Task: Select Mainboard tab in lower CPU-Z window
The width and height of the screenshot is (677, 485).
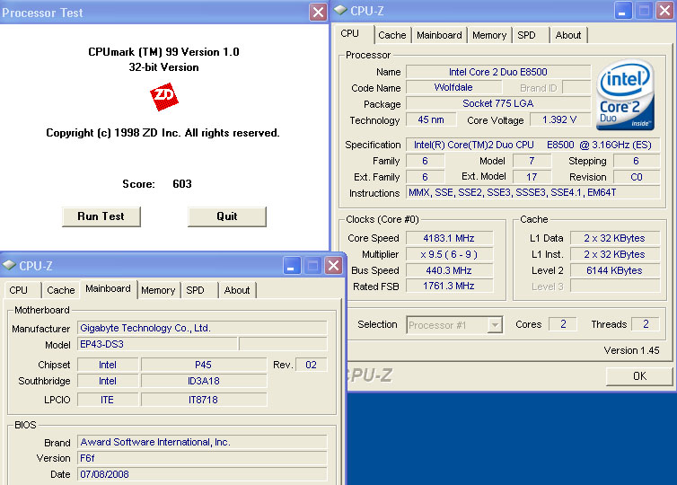Action: pos(108,288)
